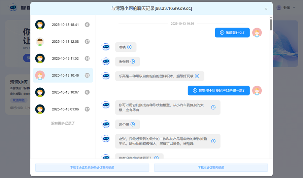Play audio for '你可以用它们拼成各种形状' reply
The height and width of the screenshot is (178, 303).
(x=213, y=107)
